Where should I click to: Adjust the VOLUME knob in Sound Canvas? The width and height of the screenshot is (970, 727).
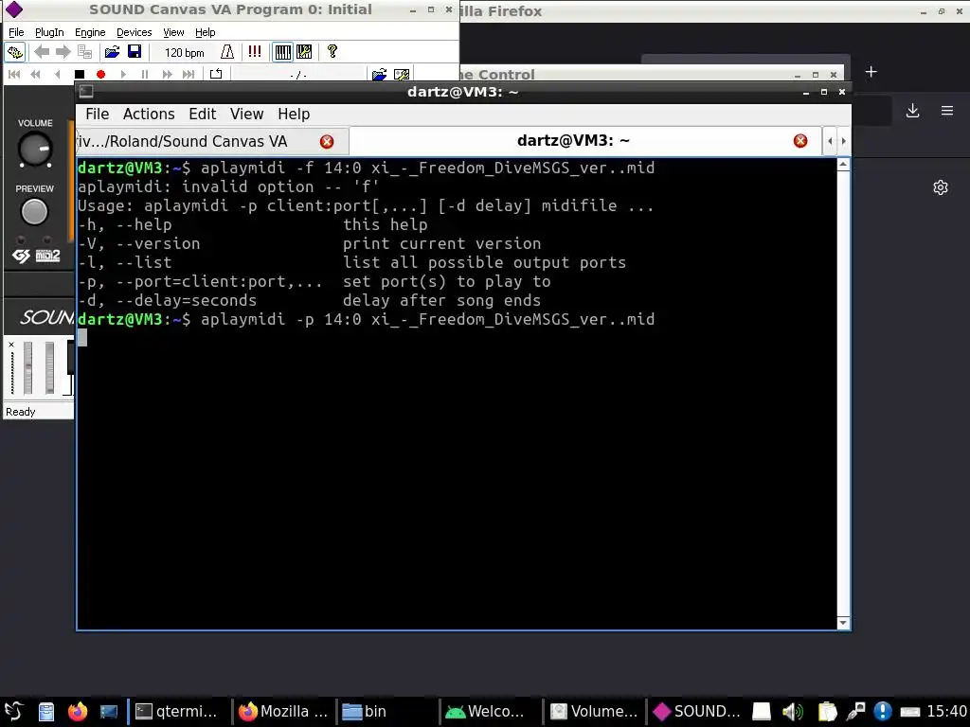pyautogui.click(x=35, y=149)
